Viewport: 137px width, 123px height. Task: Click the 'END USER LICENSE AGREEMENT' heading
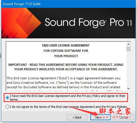point(66,45)
